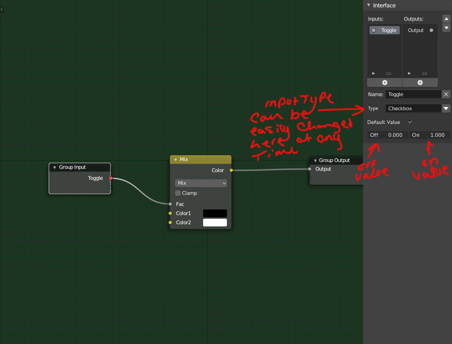Collapse the Group Output node
This screenshot has width=452, height=344.
point(315,161)
